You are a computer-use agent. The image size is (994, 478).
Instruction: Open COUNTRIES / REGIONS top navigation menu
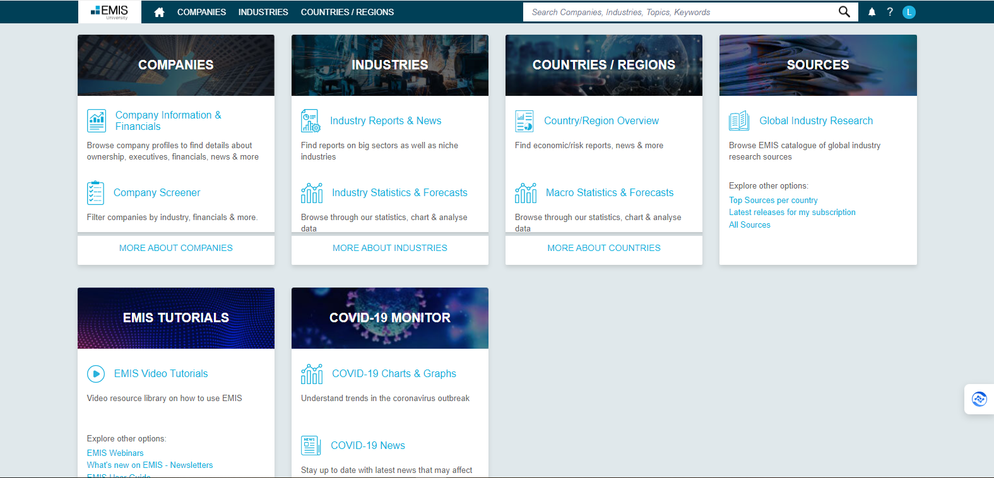347,12
